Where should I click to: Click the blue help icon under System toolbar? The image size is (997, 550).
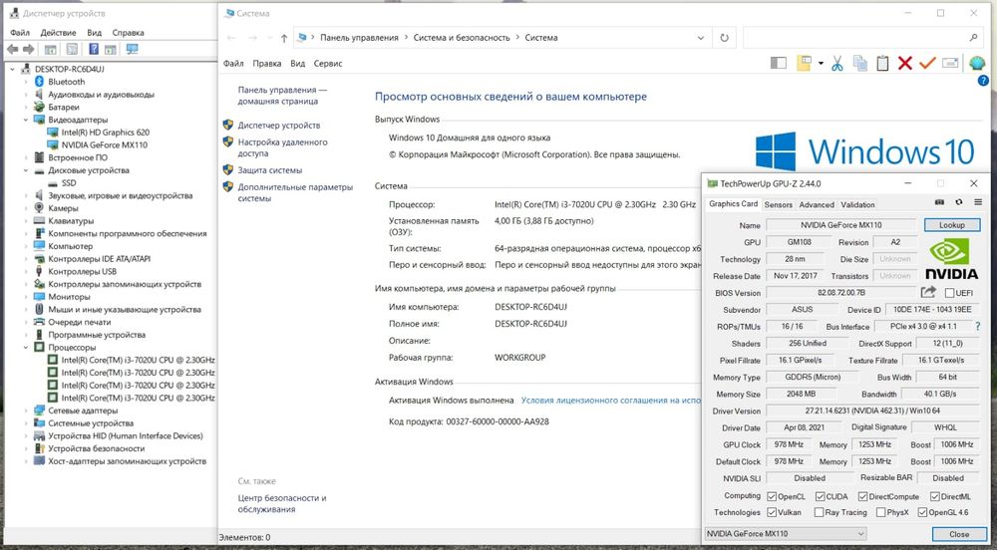983,81
